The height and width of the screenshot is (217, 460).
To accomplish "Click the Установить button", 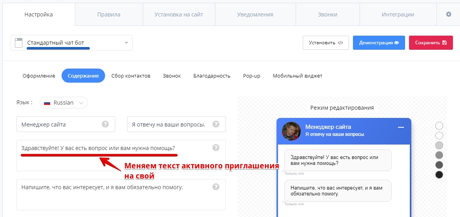I will 326,43.
